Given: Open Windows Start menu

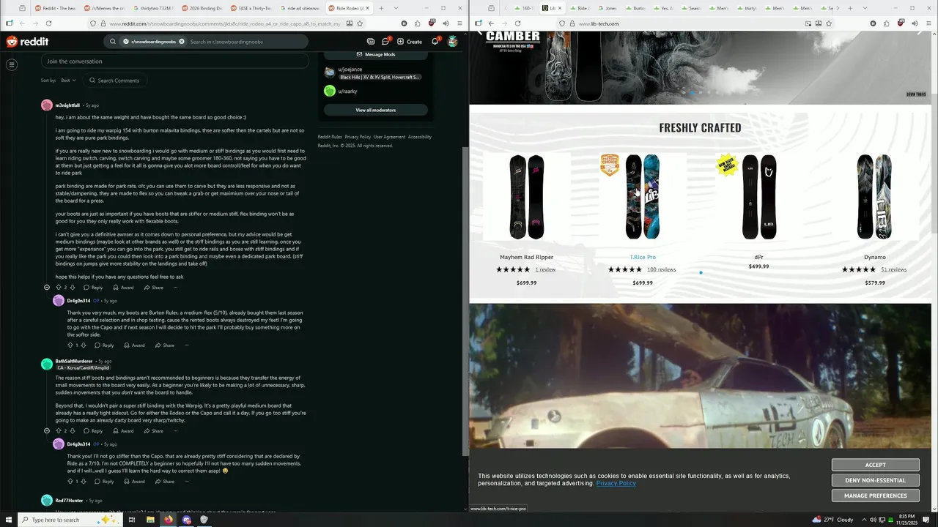Looking at the screenshot, I should coord(10,520).
